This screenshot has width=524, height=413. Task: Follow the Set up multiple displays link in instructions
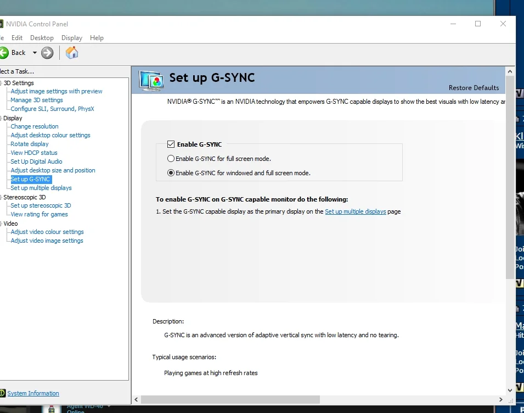coord(355,211)
